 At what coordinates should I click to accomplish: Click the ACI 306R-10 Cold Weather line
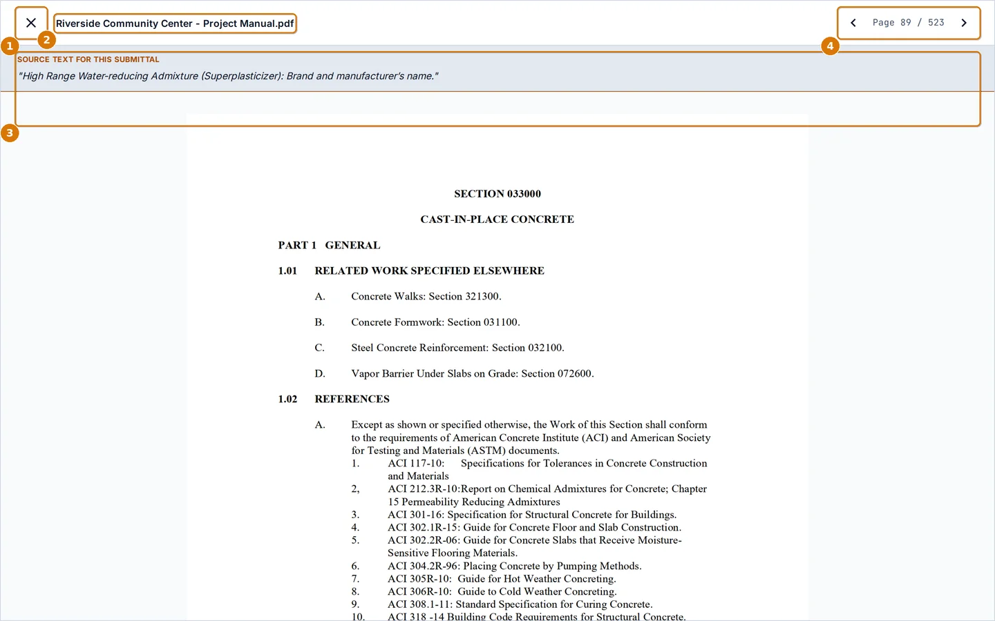(x=502, y=591)
